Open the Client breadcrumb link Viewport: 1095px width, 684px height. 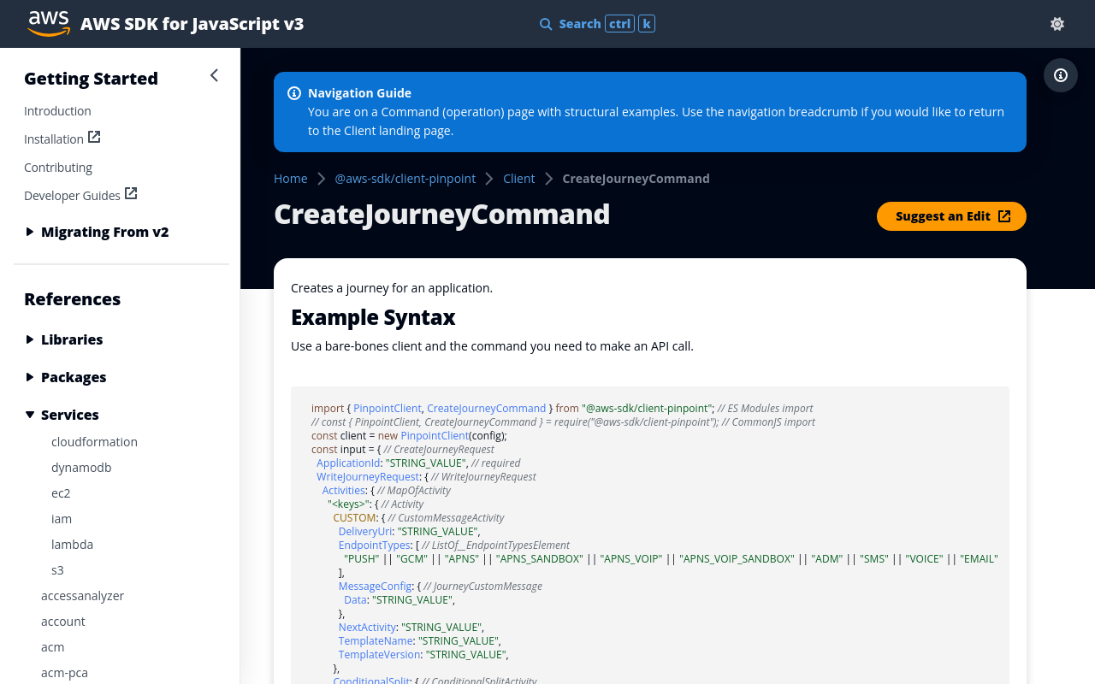[518, 179]
